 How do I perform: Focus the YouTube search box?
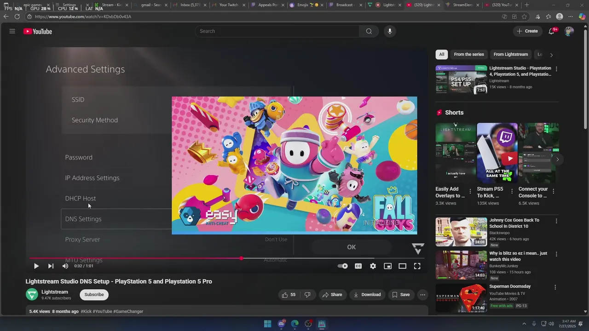(x=277, y=31)
